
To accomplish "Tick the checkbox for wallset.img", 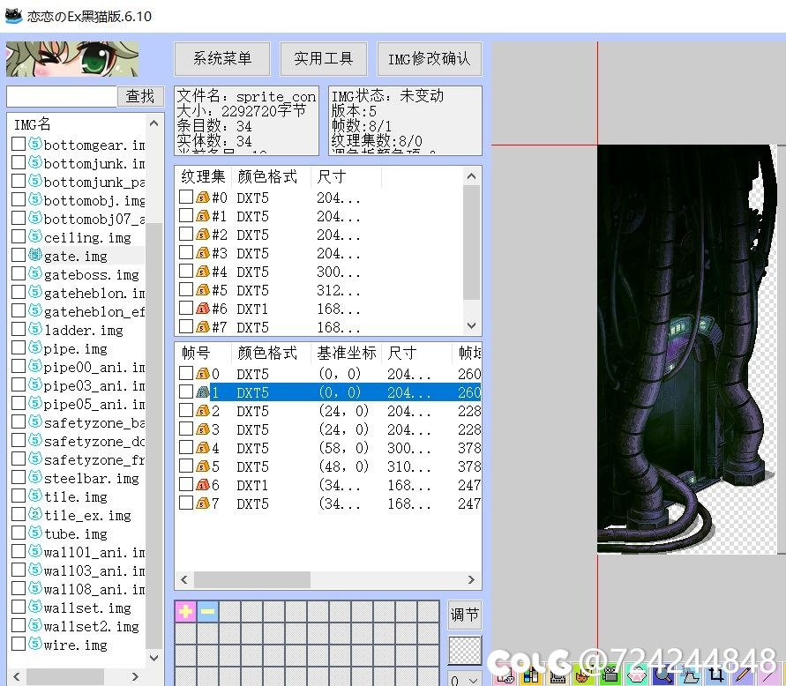I will (x=19, y=607).
